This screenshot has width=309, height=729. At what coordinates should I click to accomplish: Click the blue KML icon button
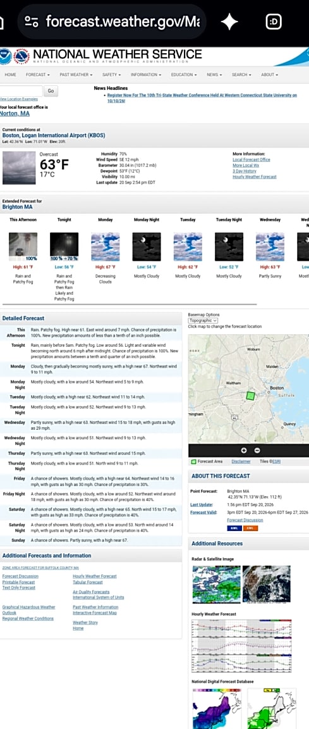(234, 528)
